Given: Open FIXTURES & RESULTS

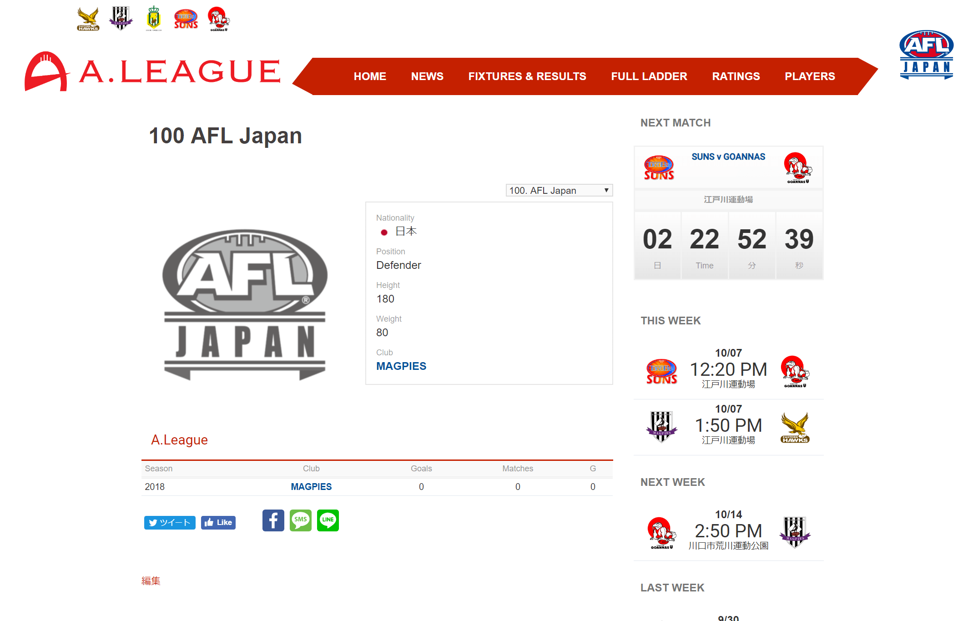Looking at the screenshot, I should [x=527, y=76].
